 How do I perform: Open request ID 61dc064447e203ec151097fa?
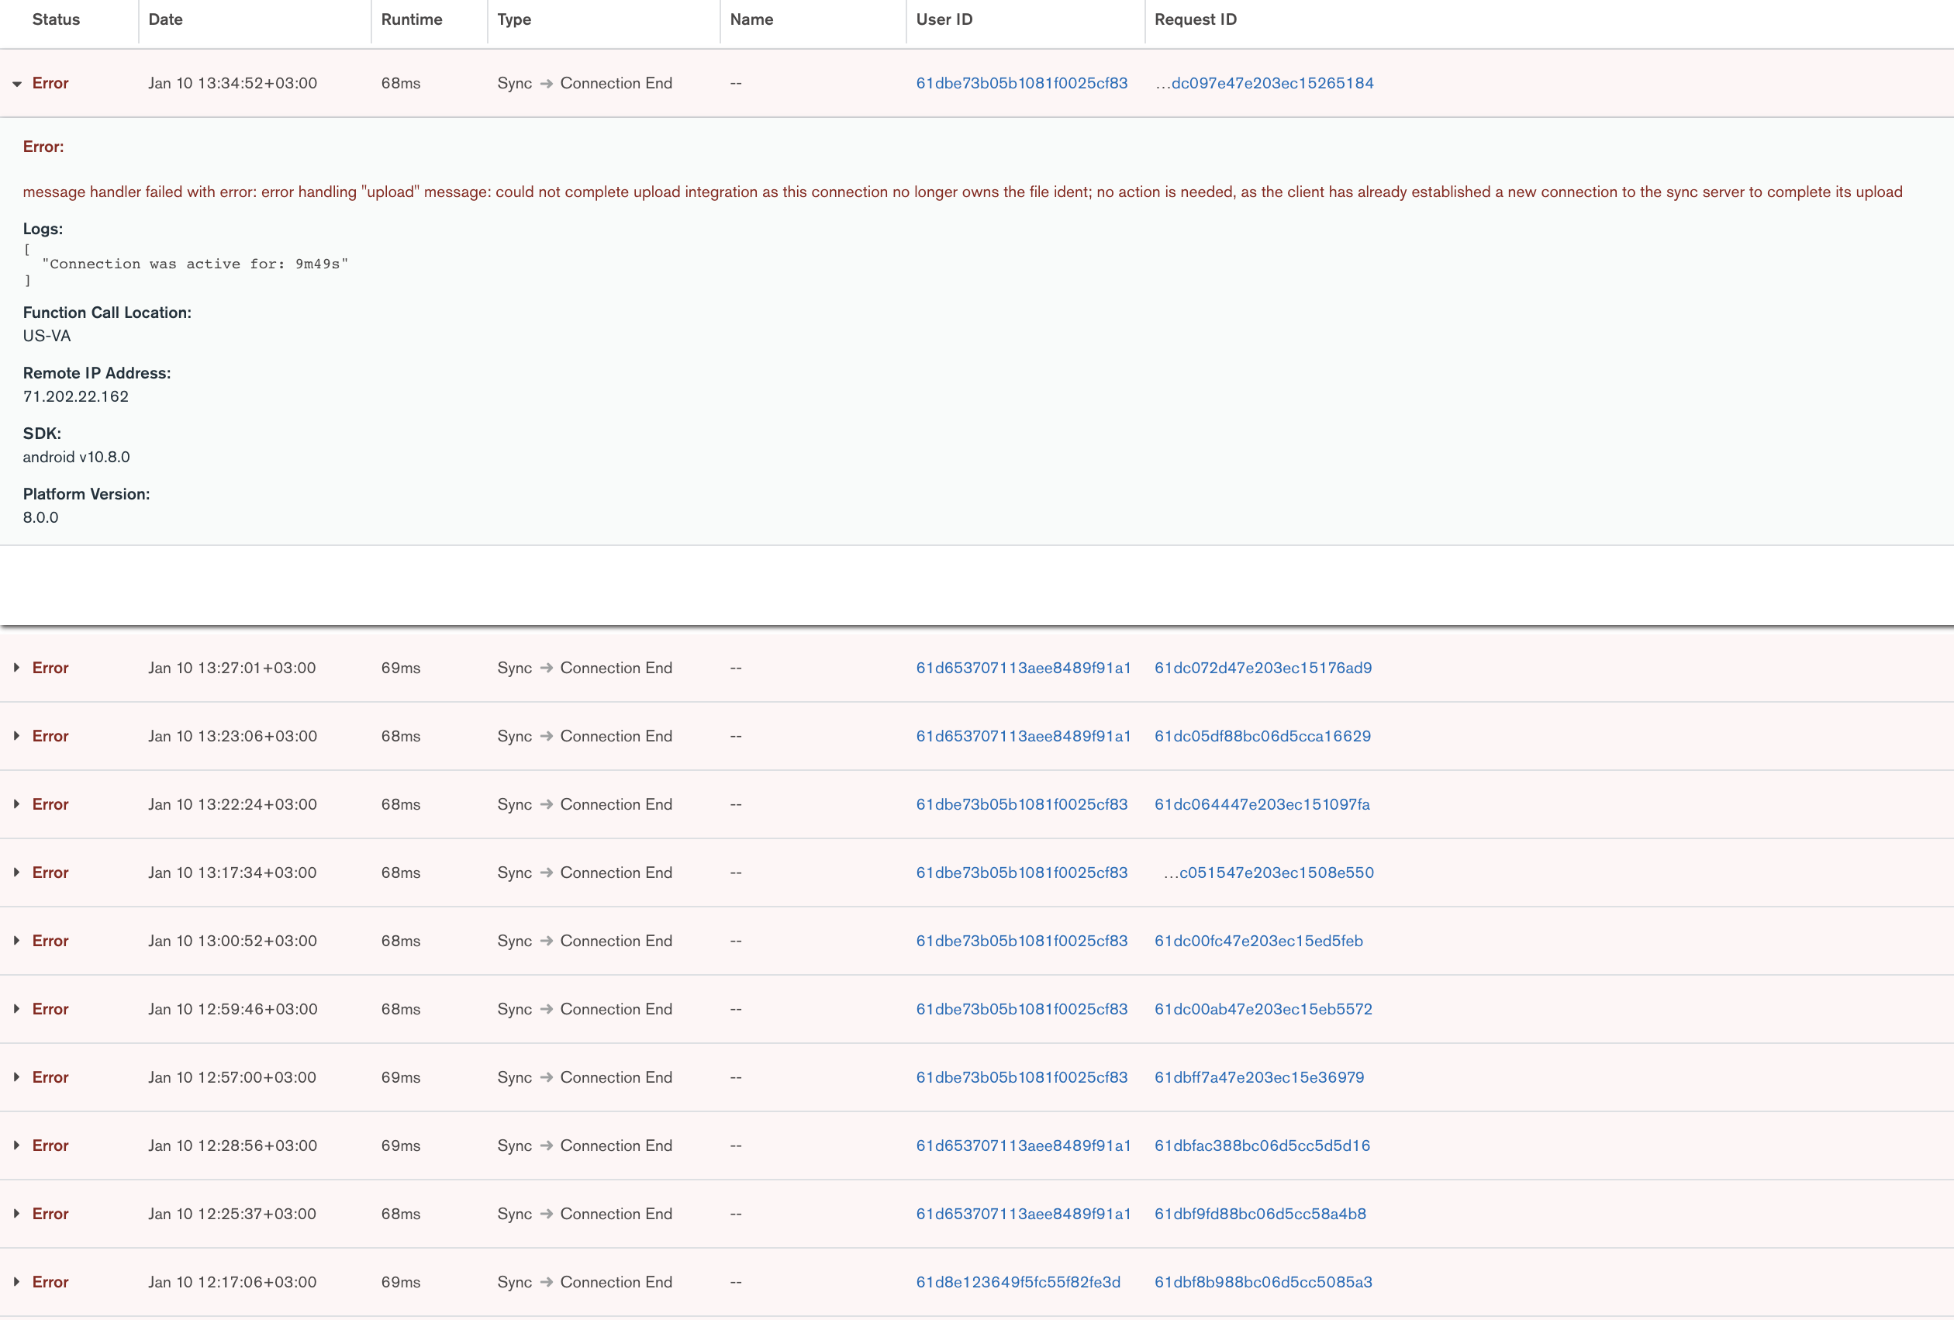point(1262,803)
